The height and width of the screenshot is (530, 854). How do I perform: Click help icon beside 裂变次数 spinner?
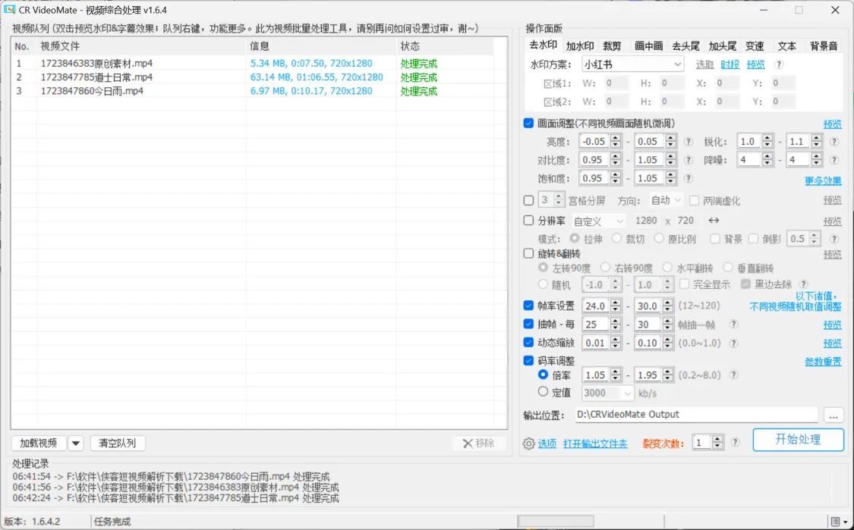tap(735, 442)
